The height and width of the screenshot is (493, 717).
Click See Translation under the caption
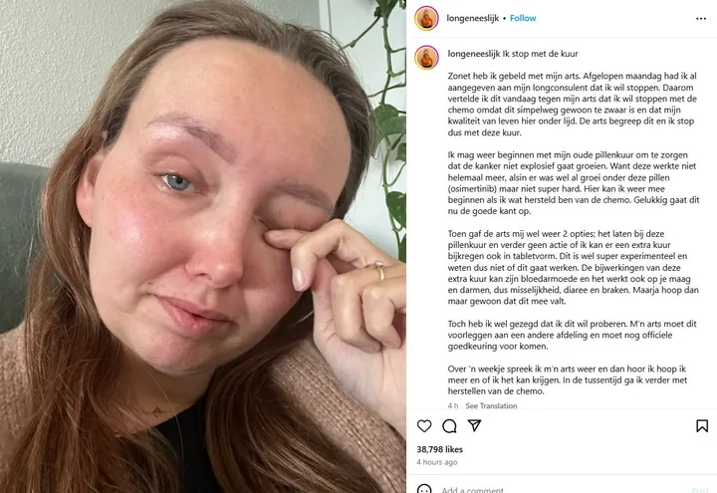491,405
